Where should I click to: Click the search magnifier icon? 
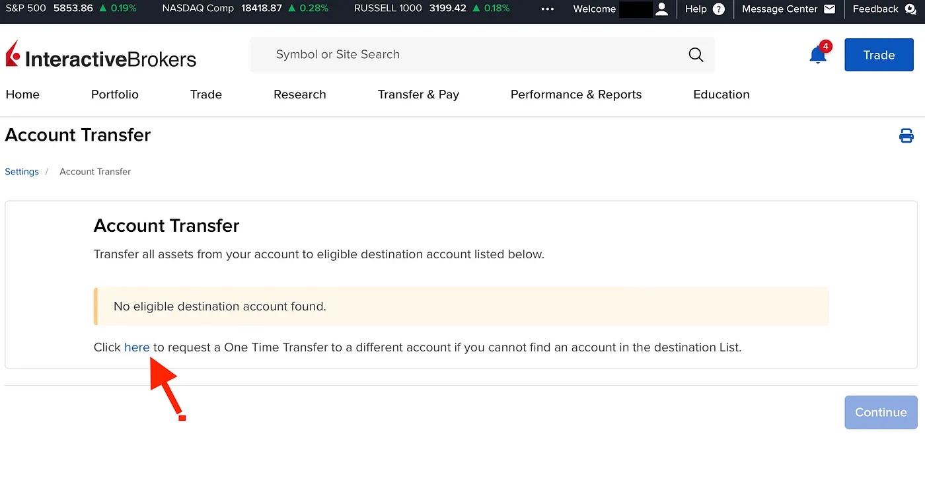pos(696,55)
